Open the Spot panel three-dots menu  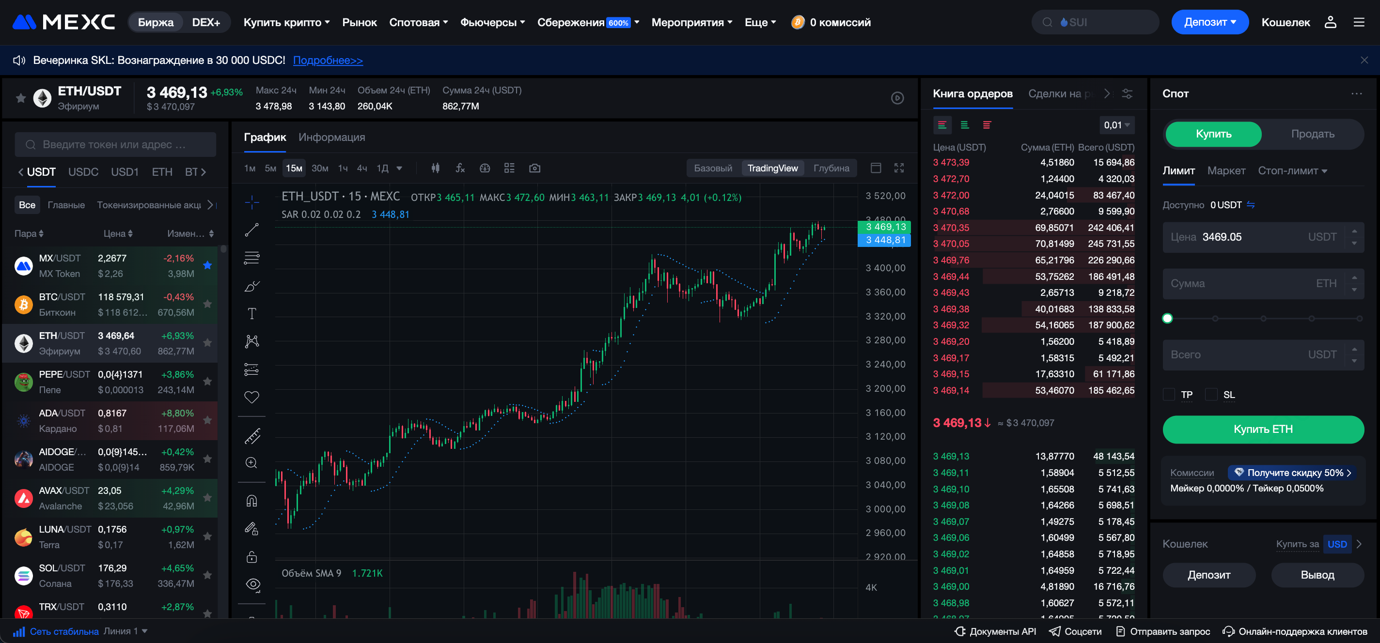click(x=1356, y=94)
